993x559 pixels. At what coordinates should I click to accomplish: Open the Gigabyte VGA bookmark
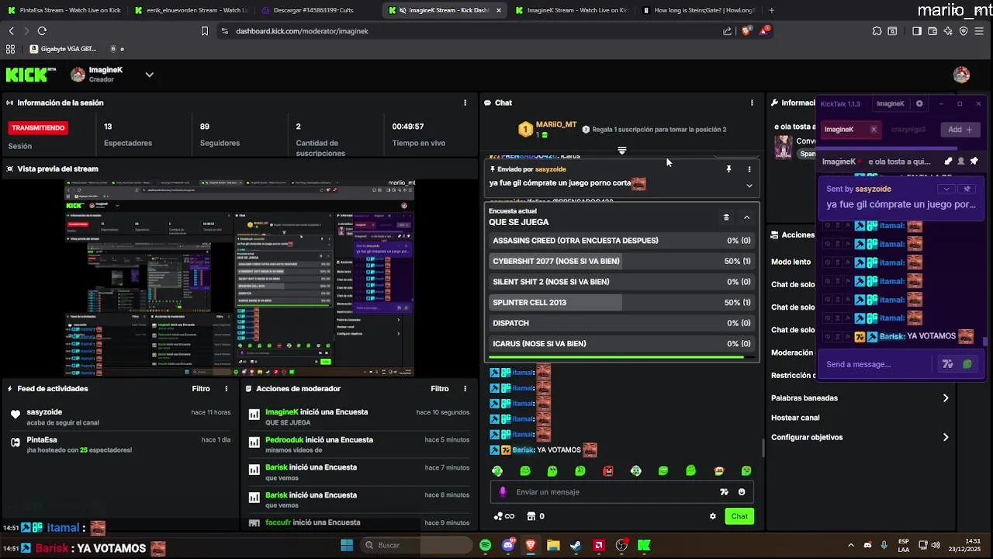[x=63, y=49]
